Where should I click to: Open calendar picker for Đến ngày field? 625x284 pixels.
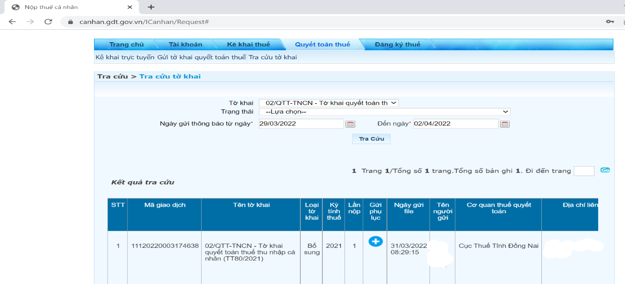504,124
